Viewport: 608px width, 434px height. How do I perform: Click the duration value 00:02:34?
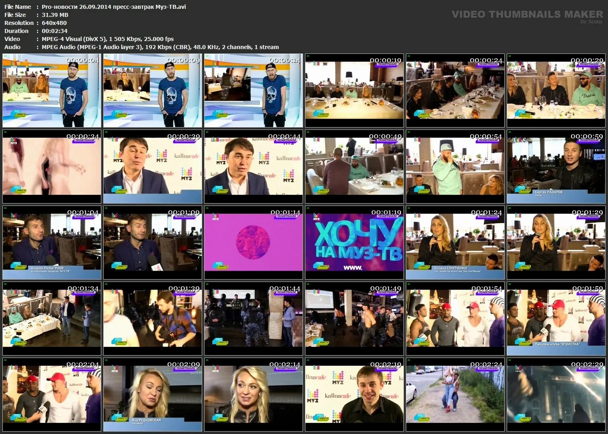click(55, 31)
